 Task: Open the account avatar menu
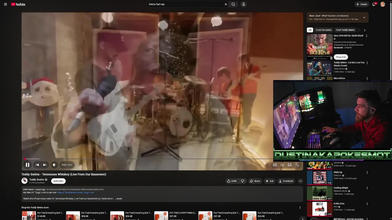(x=383, y=4)
